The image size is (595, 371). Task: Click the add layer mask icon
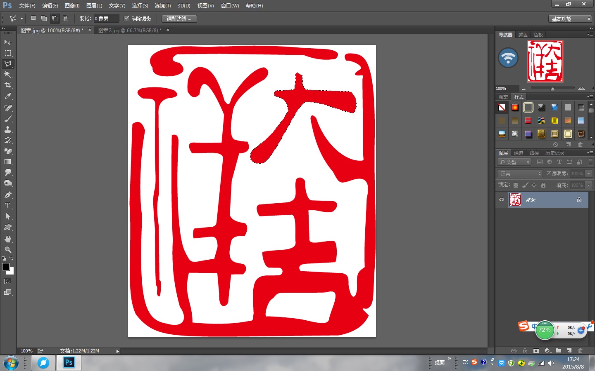pyautogui.click(x=536, y=351)
